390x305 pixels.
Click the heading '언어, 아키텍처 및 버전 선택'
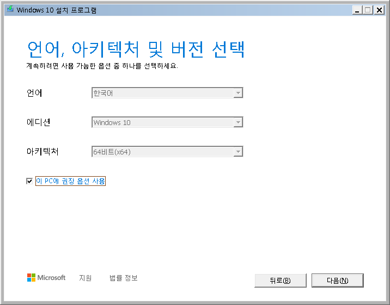(x=136, y=49)
